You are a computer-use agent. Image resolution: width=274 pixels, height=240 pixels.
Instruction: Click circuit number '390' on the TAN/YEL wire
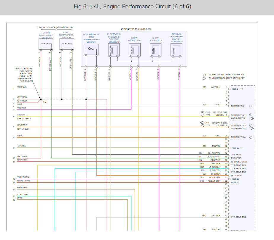pos(205,146)
